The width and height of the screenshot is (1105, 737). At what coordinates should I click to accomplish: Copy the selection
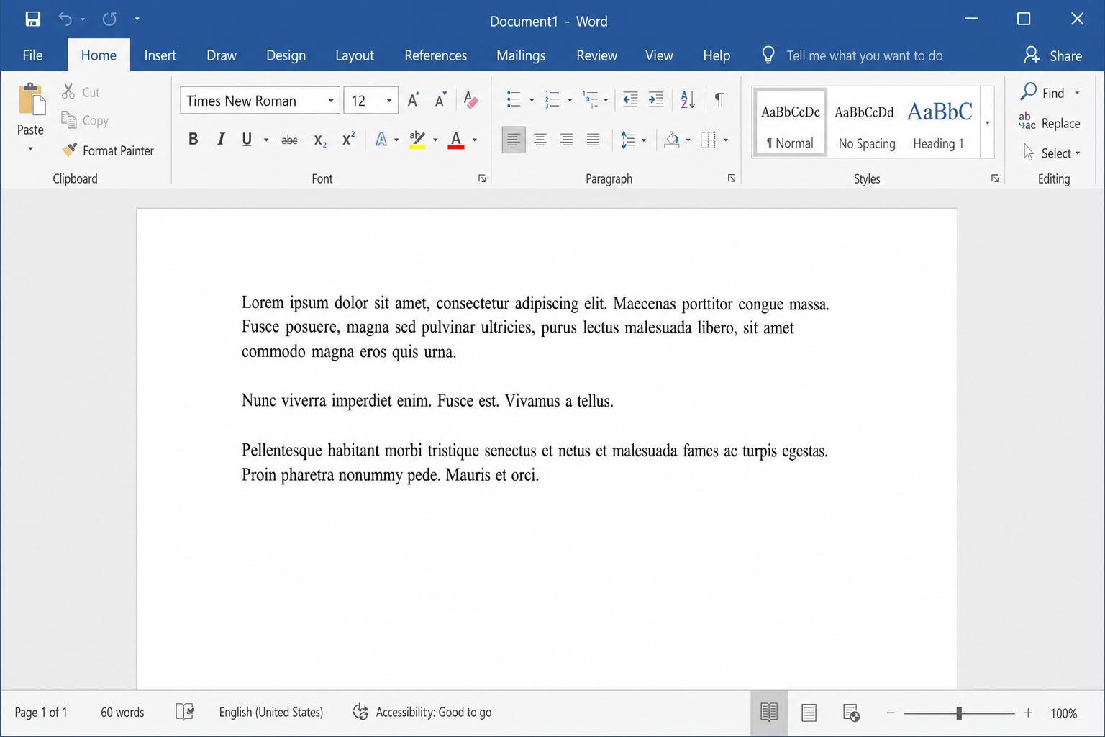85,120
